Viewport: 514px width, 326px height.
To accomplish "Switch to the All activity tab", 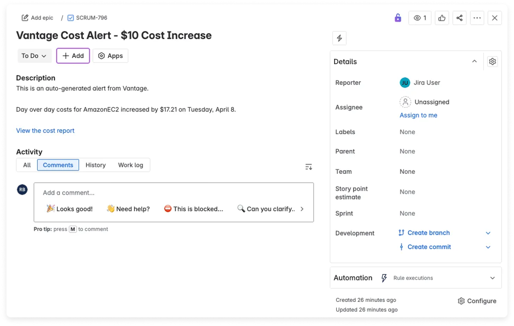I will click(27, 165).
